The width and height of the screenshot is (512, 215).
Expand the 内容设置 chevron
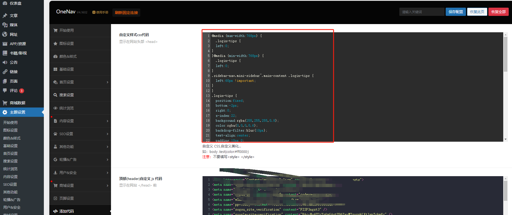(x=107, y=121)
